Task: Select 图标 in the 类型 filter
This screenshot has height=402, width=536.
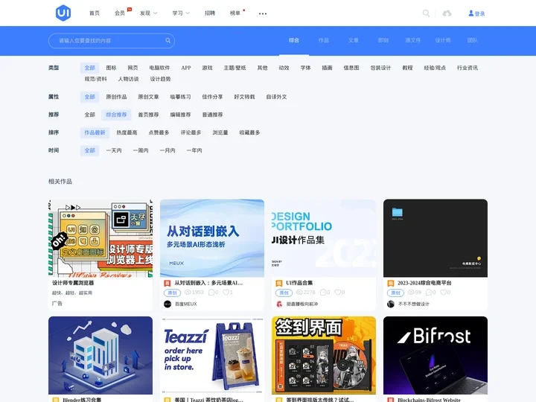Action: 111,68
